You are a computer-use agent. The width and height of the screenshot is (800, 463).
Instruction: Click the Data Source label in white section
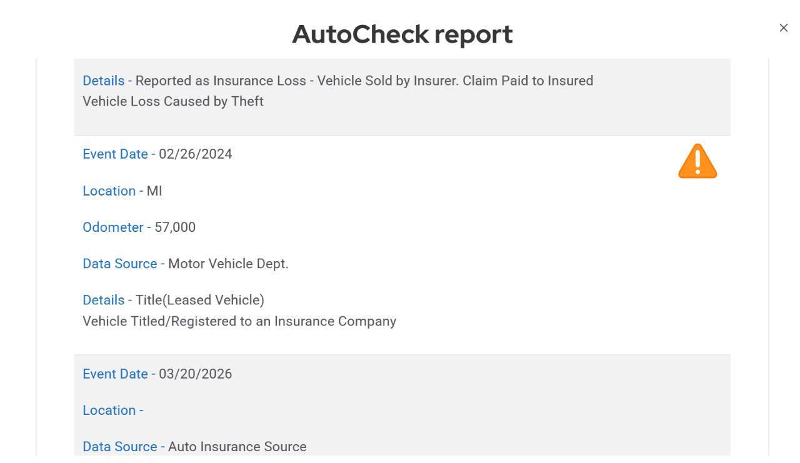[x=120, y=264]
